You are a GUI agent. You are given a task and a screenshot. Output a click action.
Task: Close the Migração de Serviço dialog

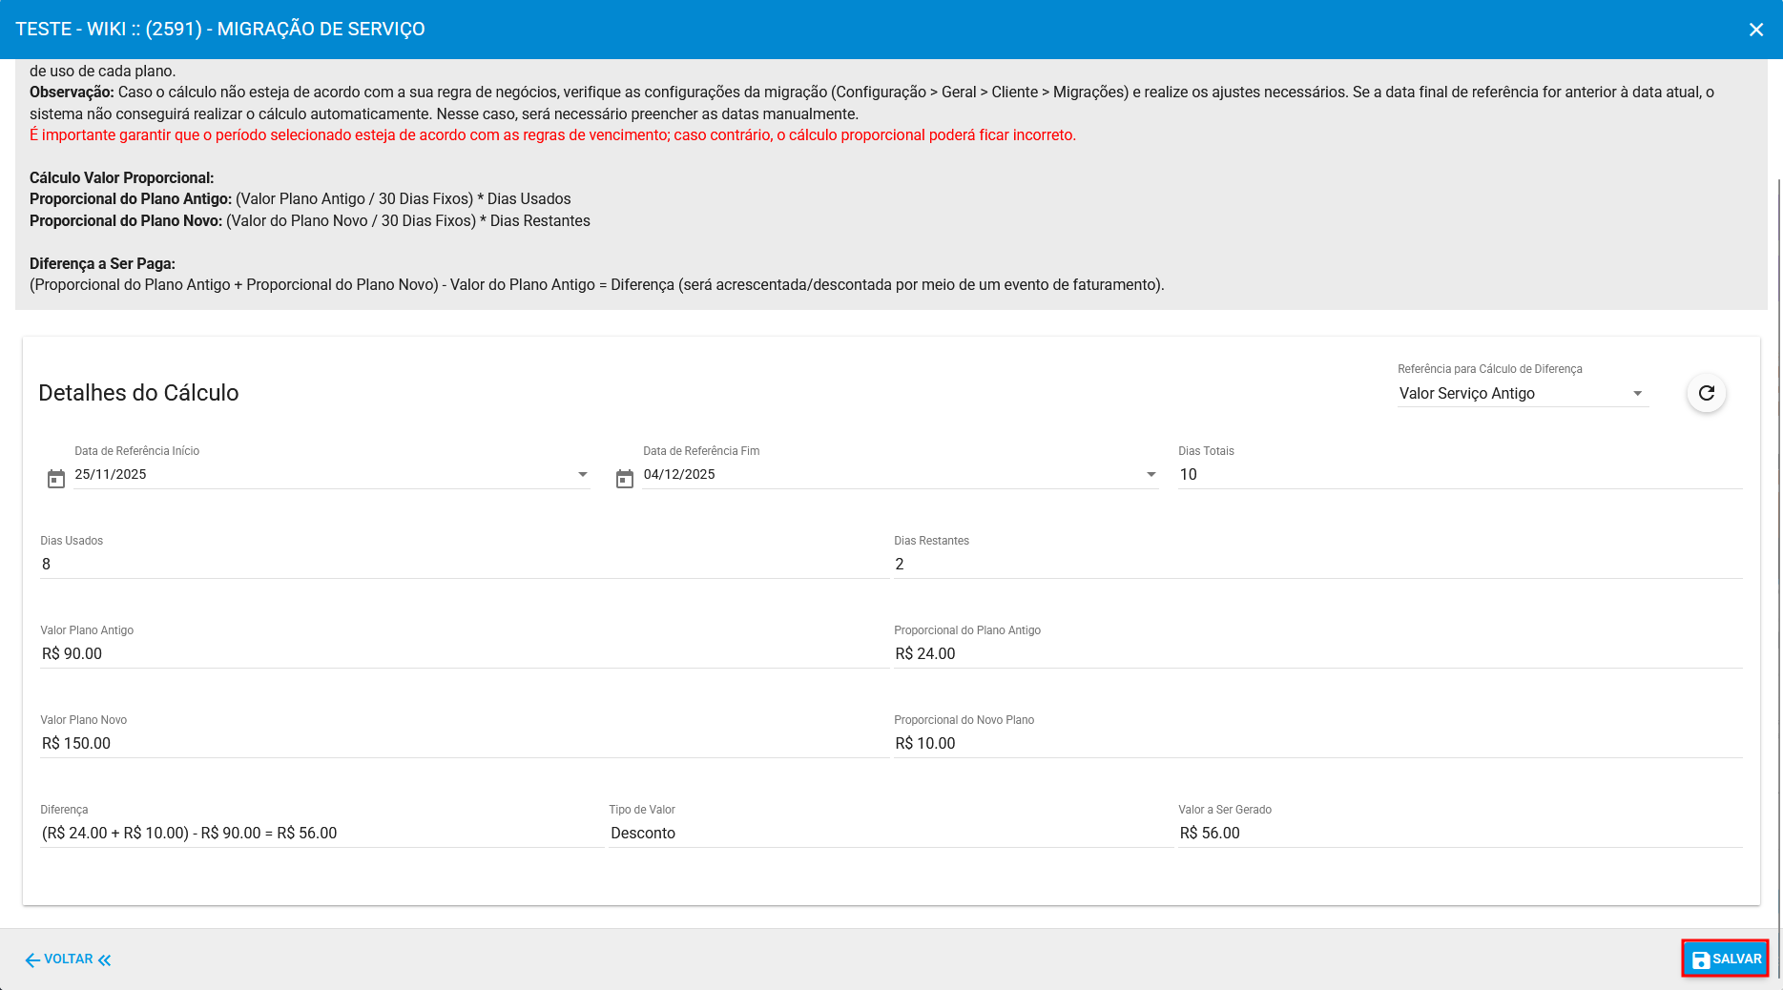1755,30
